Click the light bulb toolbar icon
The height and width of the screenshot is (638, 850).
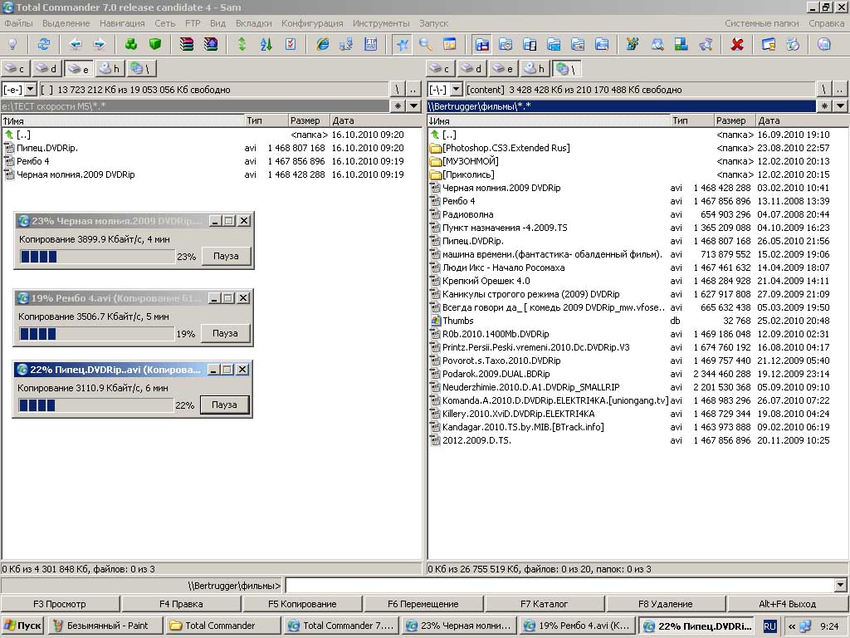12,44
